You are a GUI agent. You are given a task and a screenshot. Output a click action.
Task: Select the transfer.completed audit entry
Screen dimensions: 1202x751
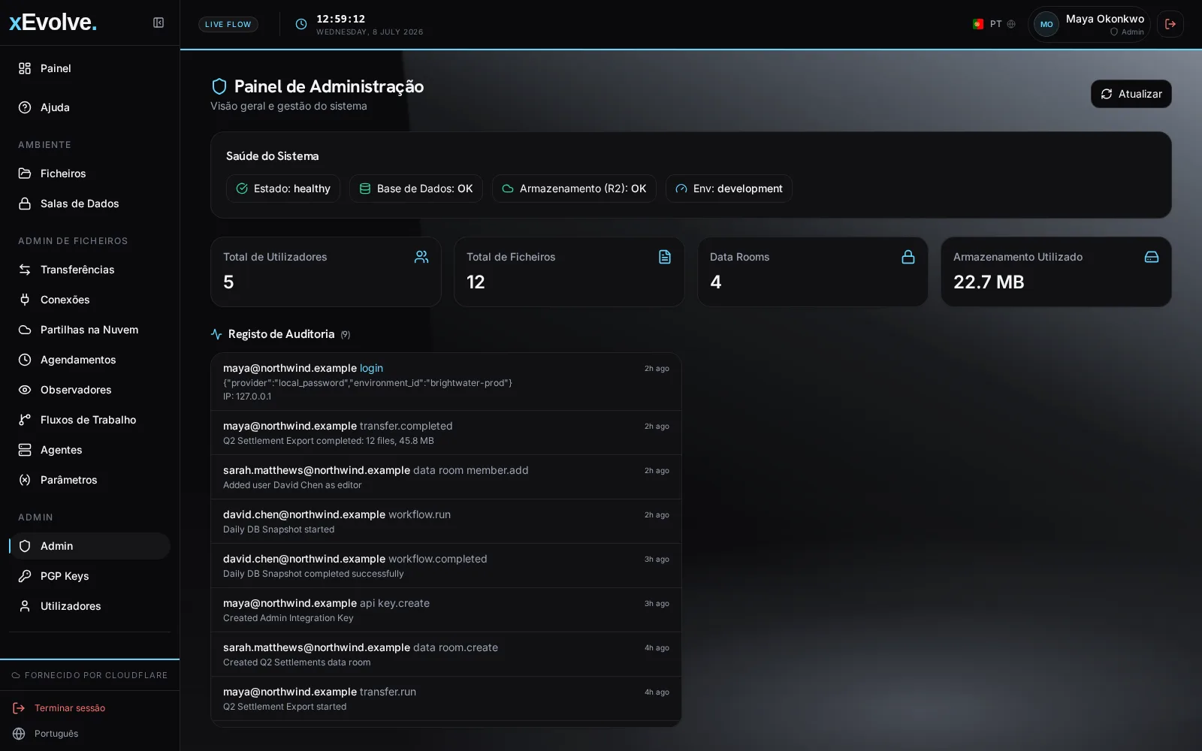[446, 433]
